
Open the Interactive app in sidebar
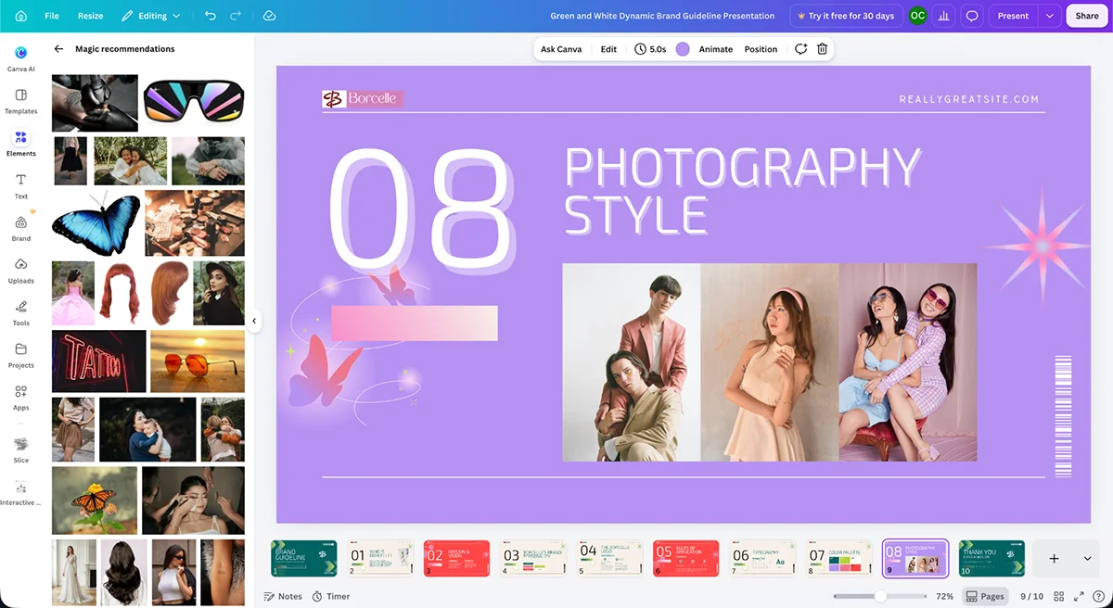[20, 493]
